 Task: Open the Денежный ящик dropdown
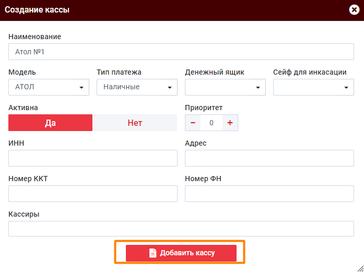coord(225,87)
